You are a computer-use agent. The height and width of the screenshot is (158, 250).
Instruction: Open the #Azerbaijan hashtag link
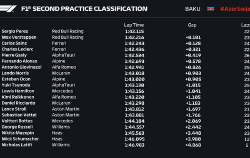[x=235, y=9]
